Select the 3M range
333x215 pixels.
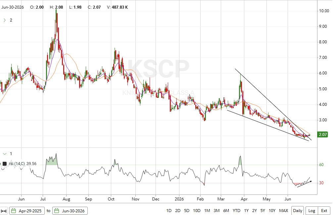click(216, 211)
